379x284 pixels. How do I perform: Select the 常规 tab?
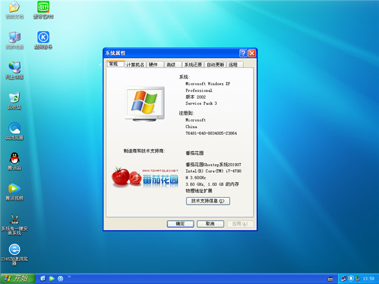coord(115,64)
